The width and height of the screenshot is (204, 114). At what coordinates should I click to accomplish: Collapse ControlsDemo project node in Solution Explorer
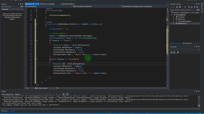(x=171, y=15)
